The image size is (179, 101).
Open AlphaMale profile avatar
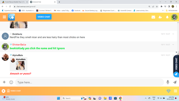click(x=5, y=57)
